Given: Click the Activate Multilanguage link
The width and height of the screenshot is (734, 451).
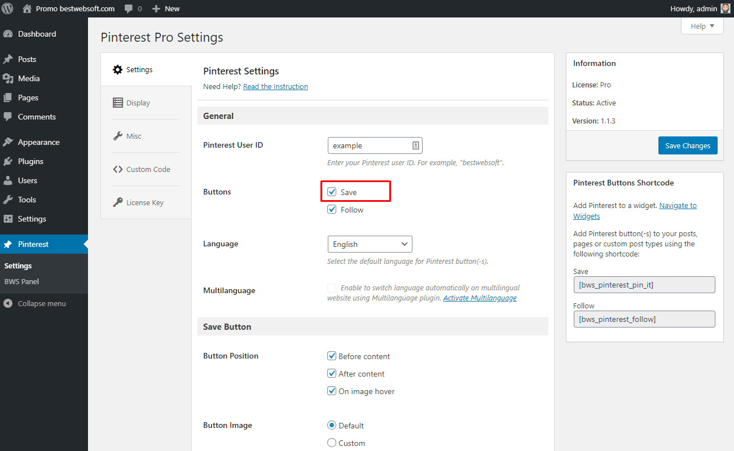Looking at the screenshot, I should point(480,298).
